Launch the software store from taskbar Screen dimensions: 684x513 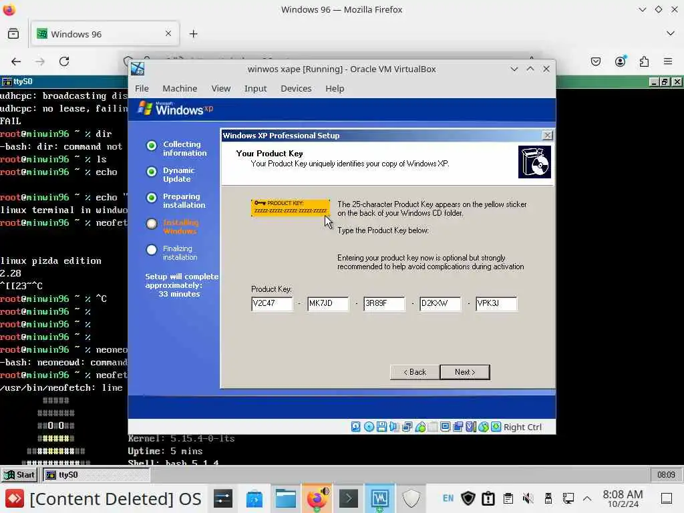254,498
